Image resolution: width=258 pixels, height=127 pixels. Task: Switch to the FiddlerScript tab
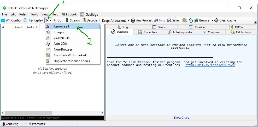point(241,32)
